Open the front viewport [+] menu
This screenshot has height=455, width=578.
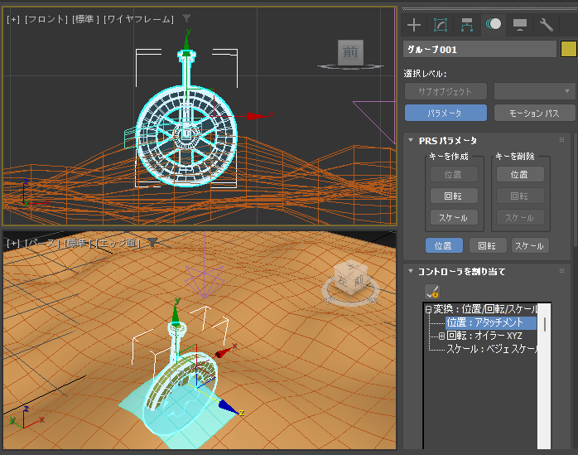[x=13, y=19]
